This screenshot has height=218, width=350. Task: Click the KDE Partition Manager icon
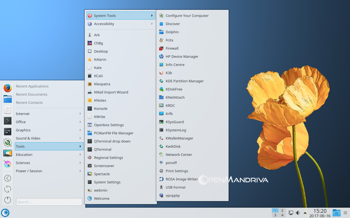[x=161, y=81]
